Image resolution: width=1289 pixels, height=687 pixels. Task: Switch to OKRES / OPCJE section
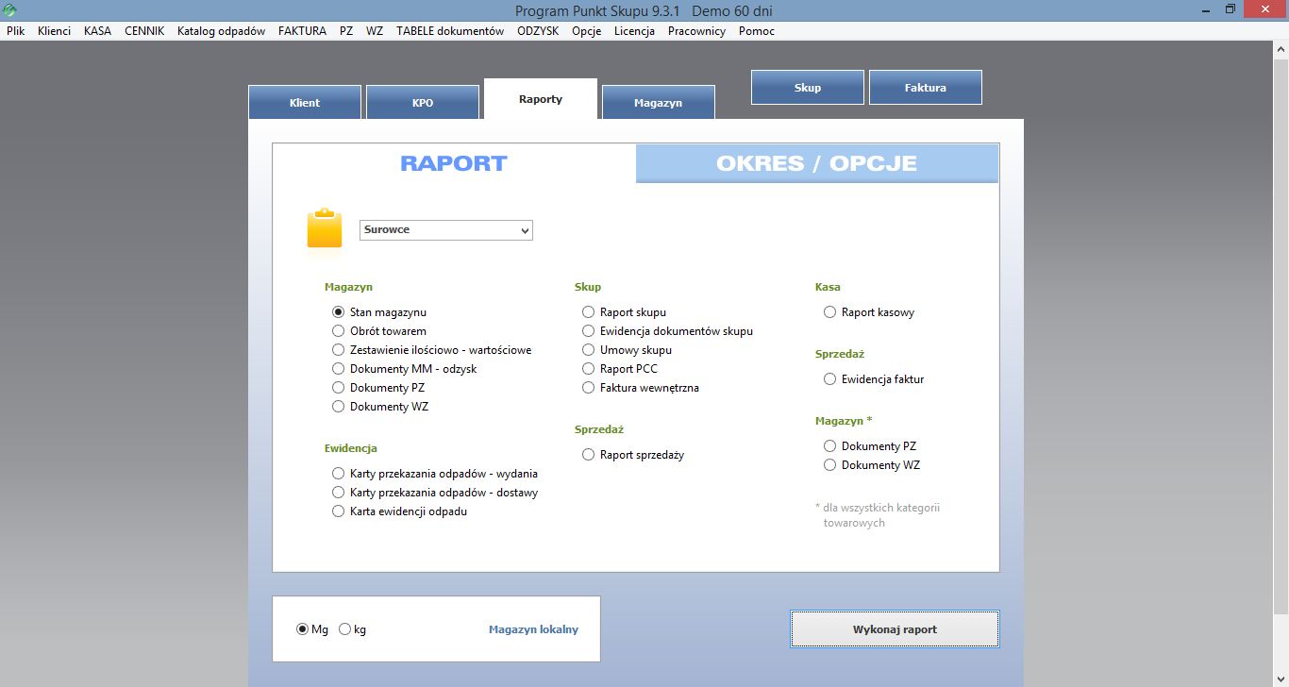click(x=817, y=163)
